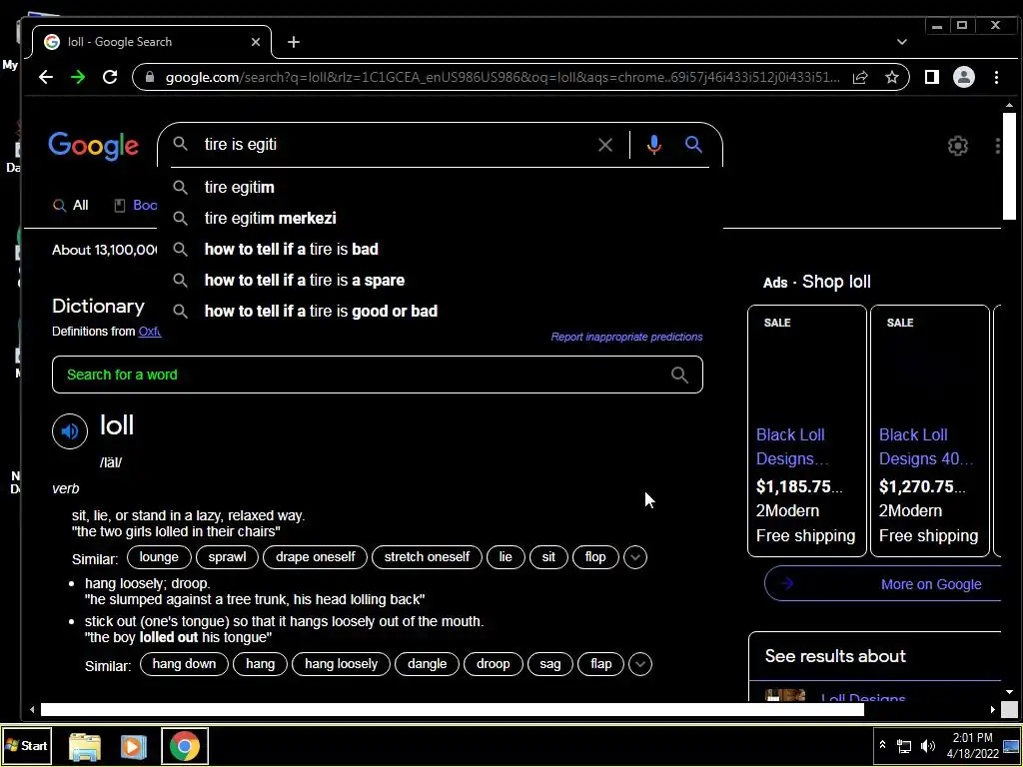Select the 'flop' synonym chip
Screen dimensions: 1023x767
[595, 557]
